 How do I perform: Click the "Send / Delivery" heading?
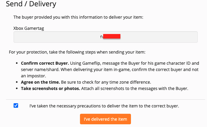point(31,4)
